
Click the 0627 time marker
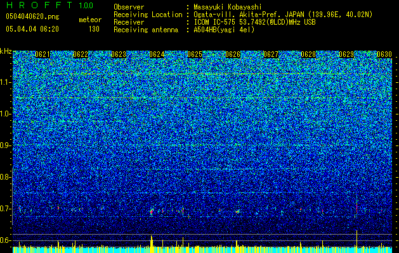(271, 54)
